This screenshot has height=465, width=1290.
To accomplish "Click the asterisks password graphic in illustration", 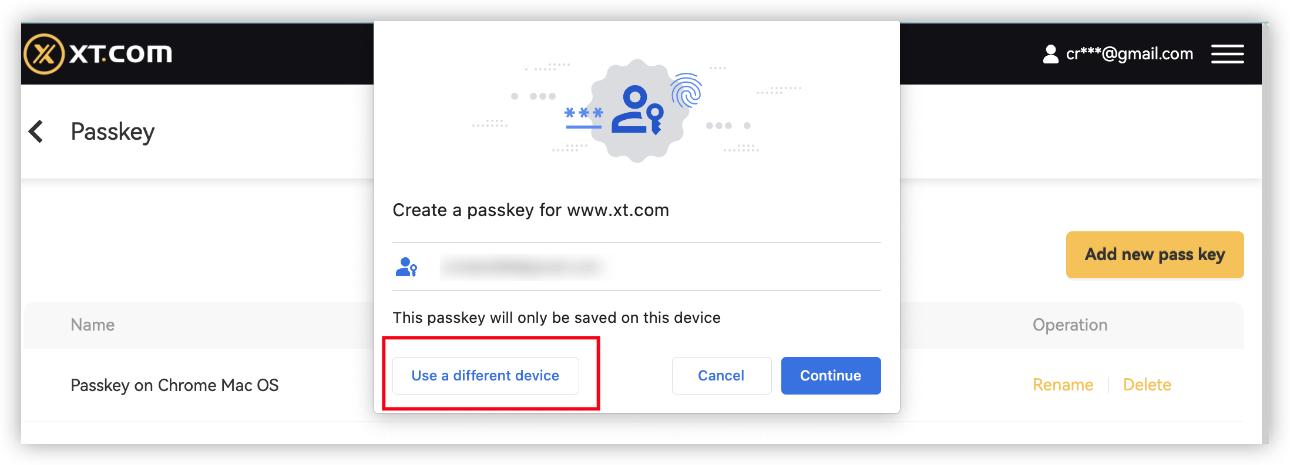I will pyautogui.click(x=583, y=114).
